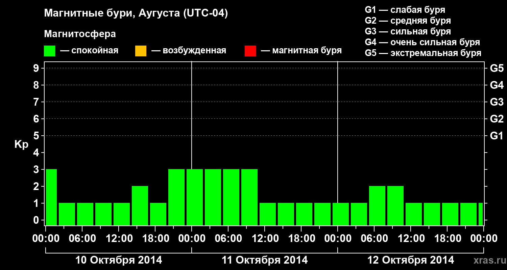Click the '18:00' time label under 12 October
Image resolution: width=507 pixels, height=270 pixels.
[x=447, y=239]
